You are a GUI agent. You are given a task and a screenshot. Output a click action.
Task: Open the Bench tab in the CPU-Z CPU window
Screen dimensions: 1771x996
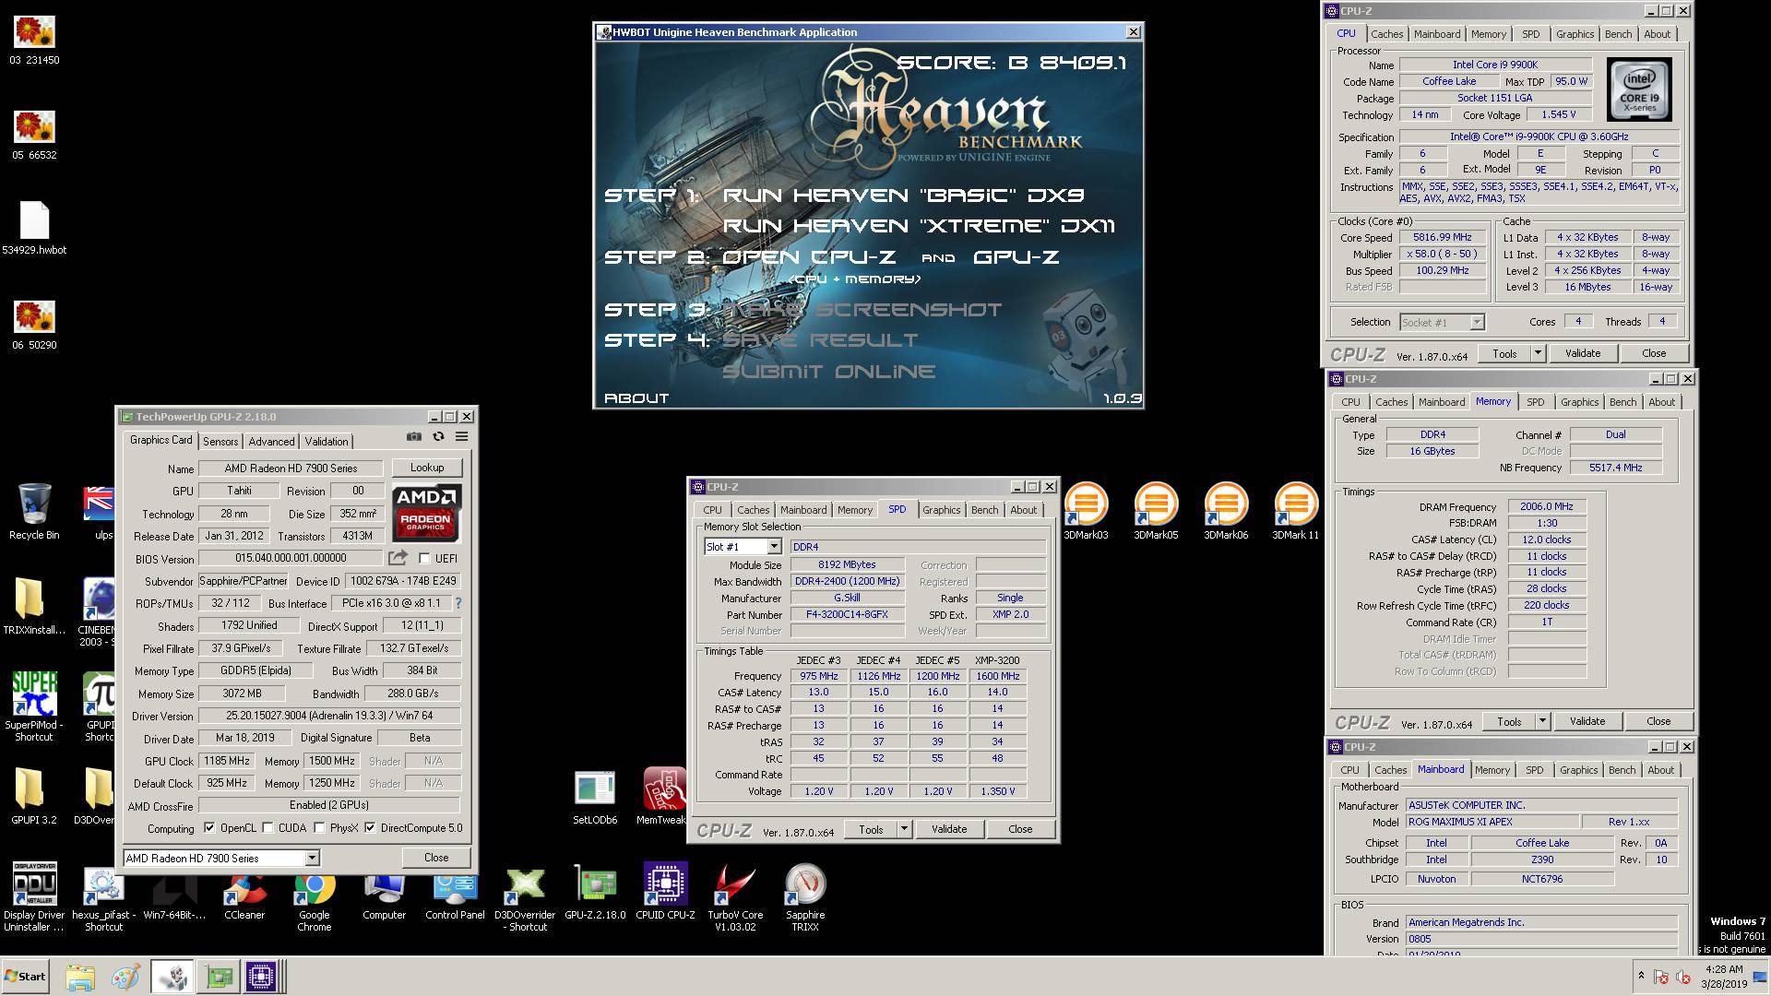pyautogui.click(x=1618, y=34)
